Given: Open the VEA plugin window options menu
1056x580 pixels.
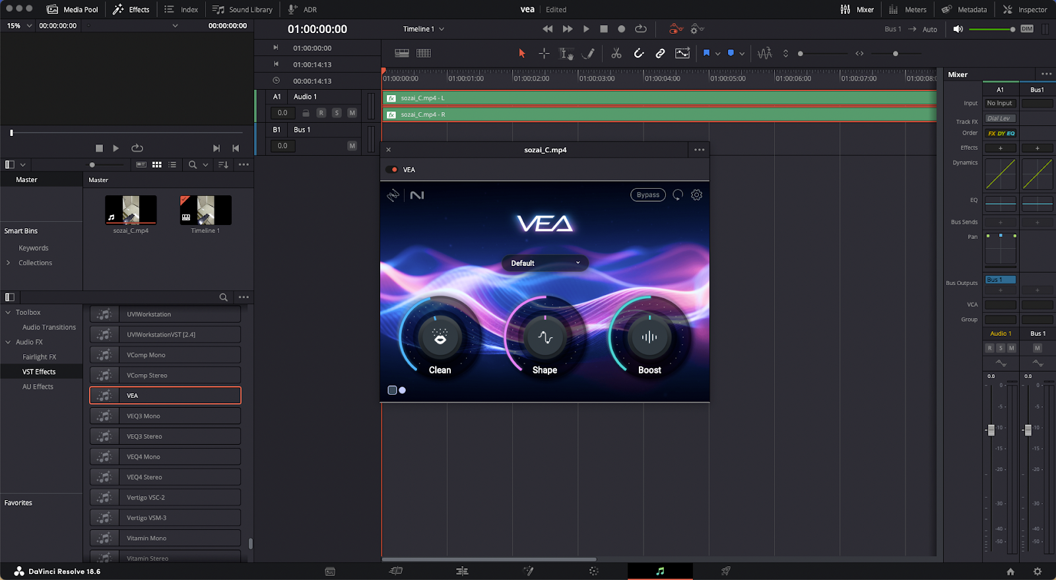Looking at the screenshot, I should 700,150.
